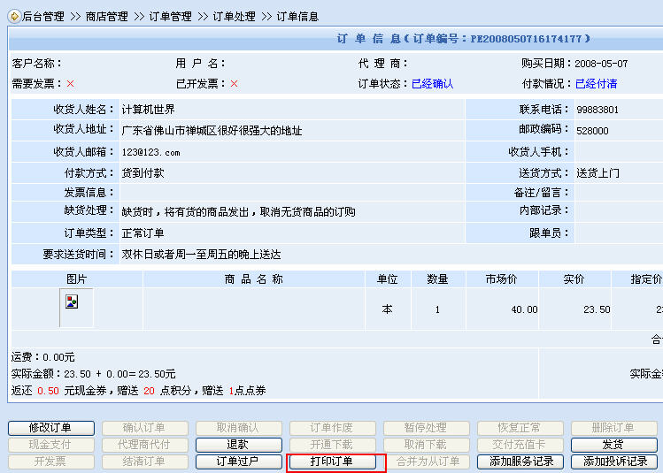Image resolution: width=663 pixels, height=473 pixels.
Task: Click the 已经付清 payment status link
Action: pyautogui.click(x=597, y=84)
